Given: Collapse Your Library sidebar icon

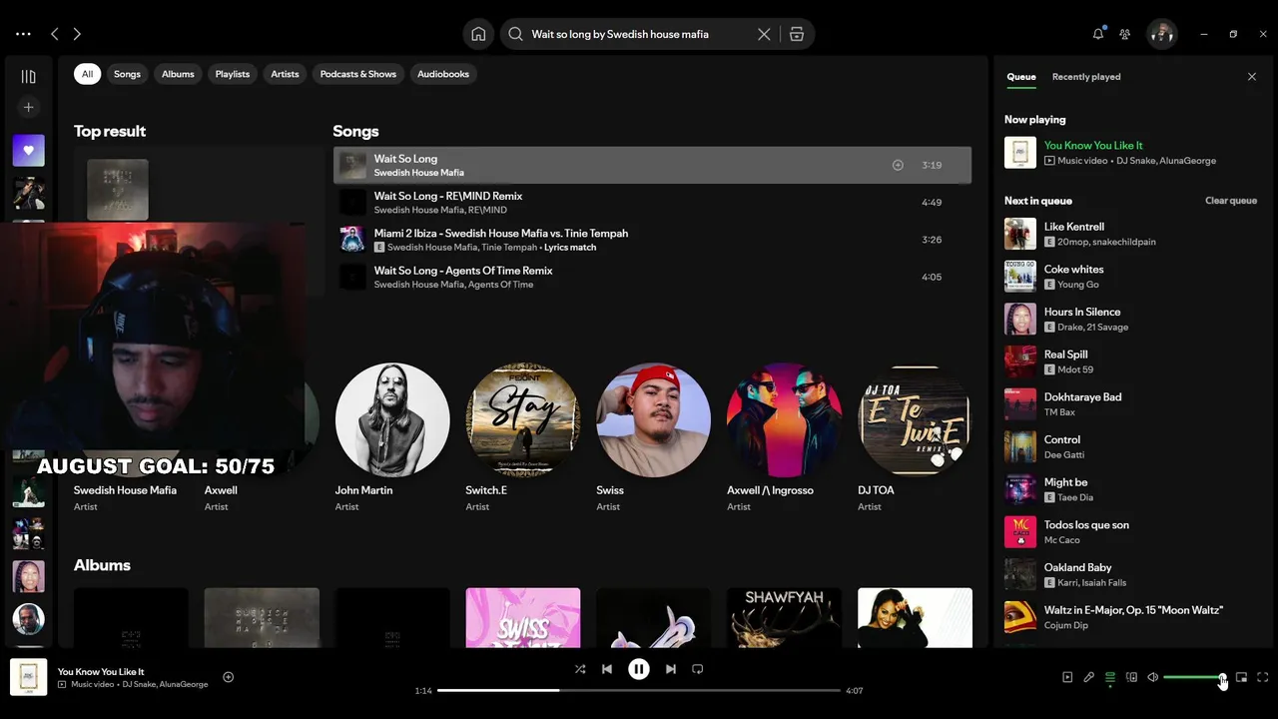Looking at the screenshot, I should point(28,76).
